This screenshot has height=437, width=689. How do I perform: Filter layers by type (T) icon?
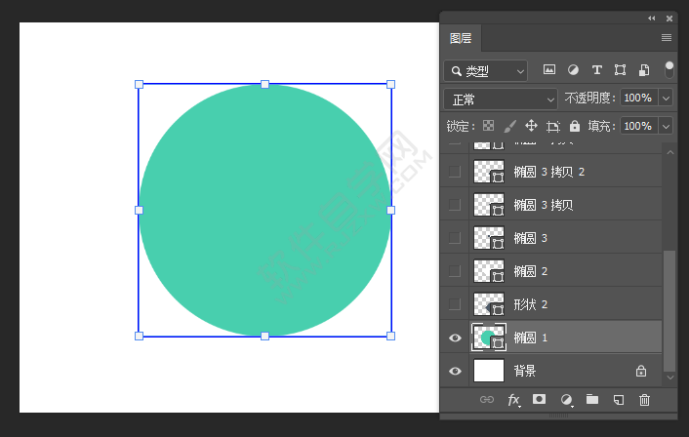pyautogui.click(x=596, y=70)
